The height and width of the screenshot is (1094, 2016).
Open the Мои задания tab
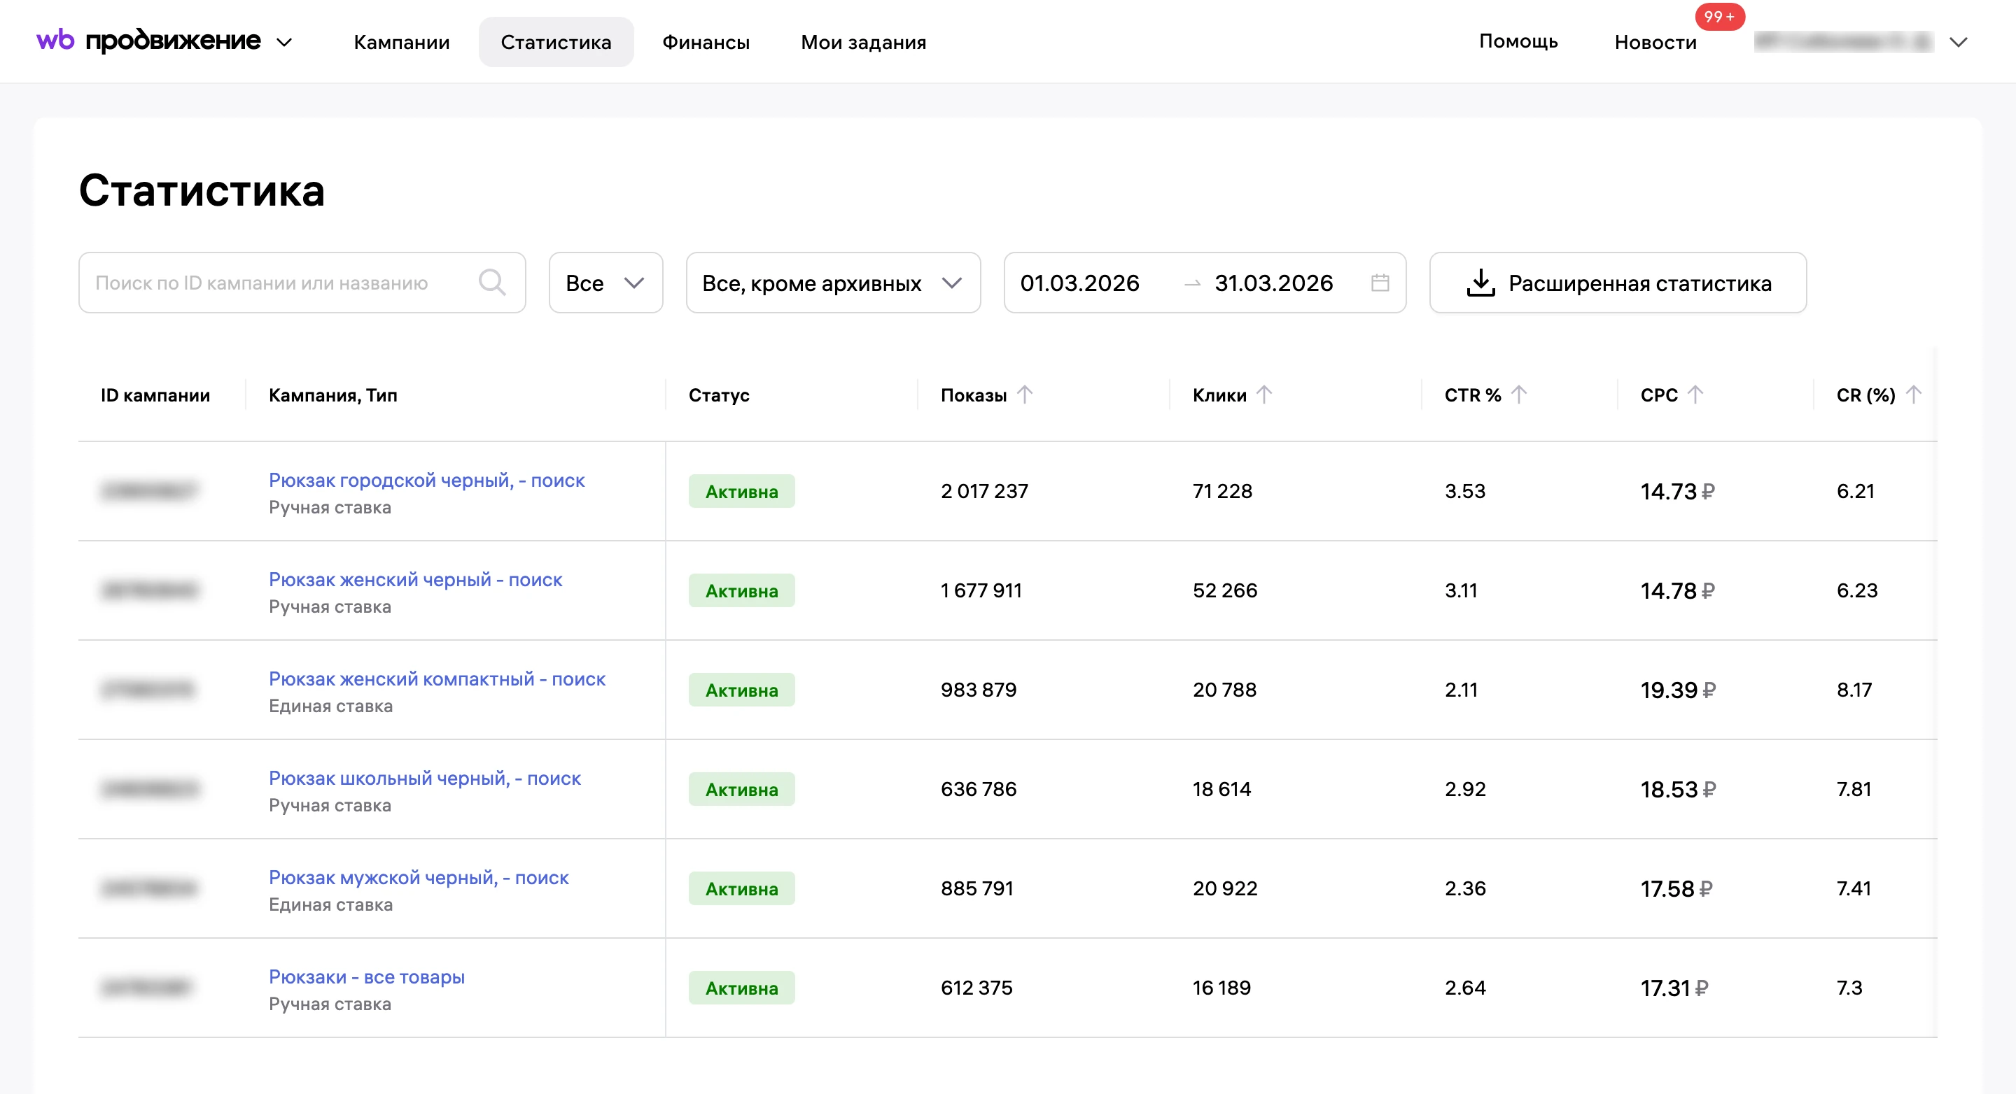tap(863, 42)
